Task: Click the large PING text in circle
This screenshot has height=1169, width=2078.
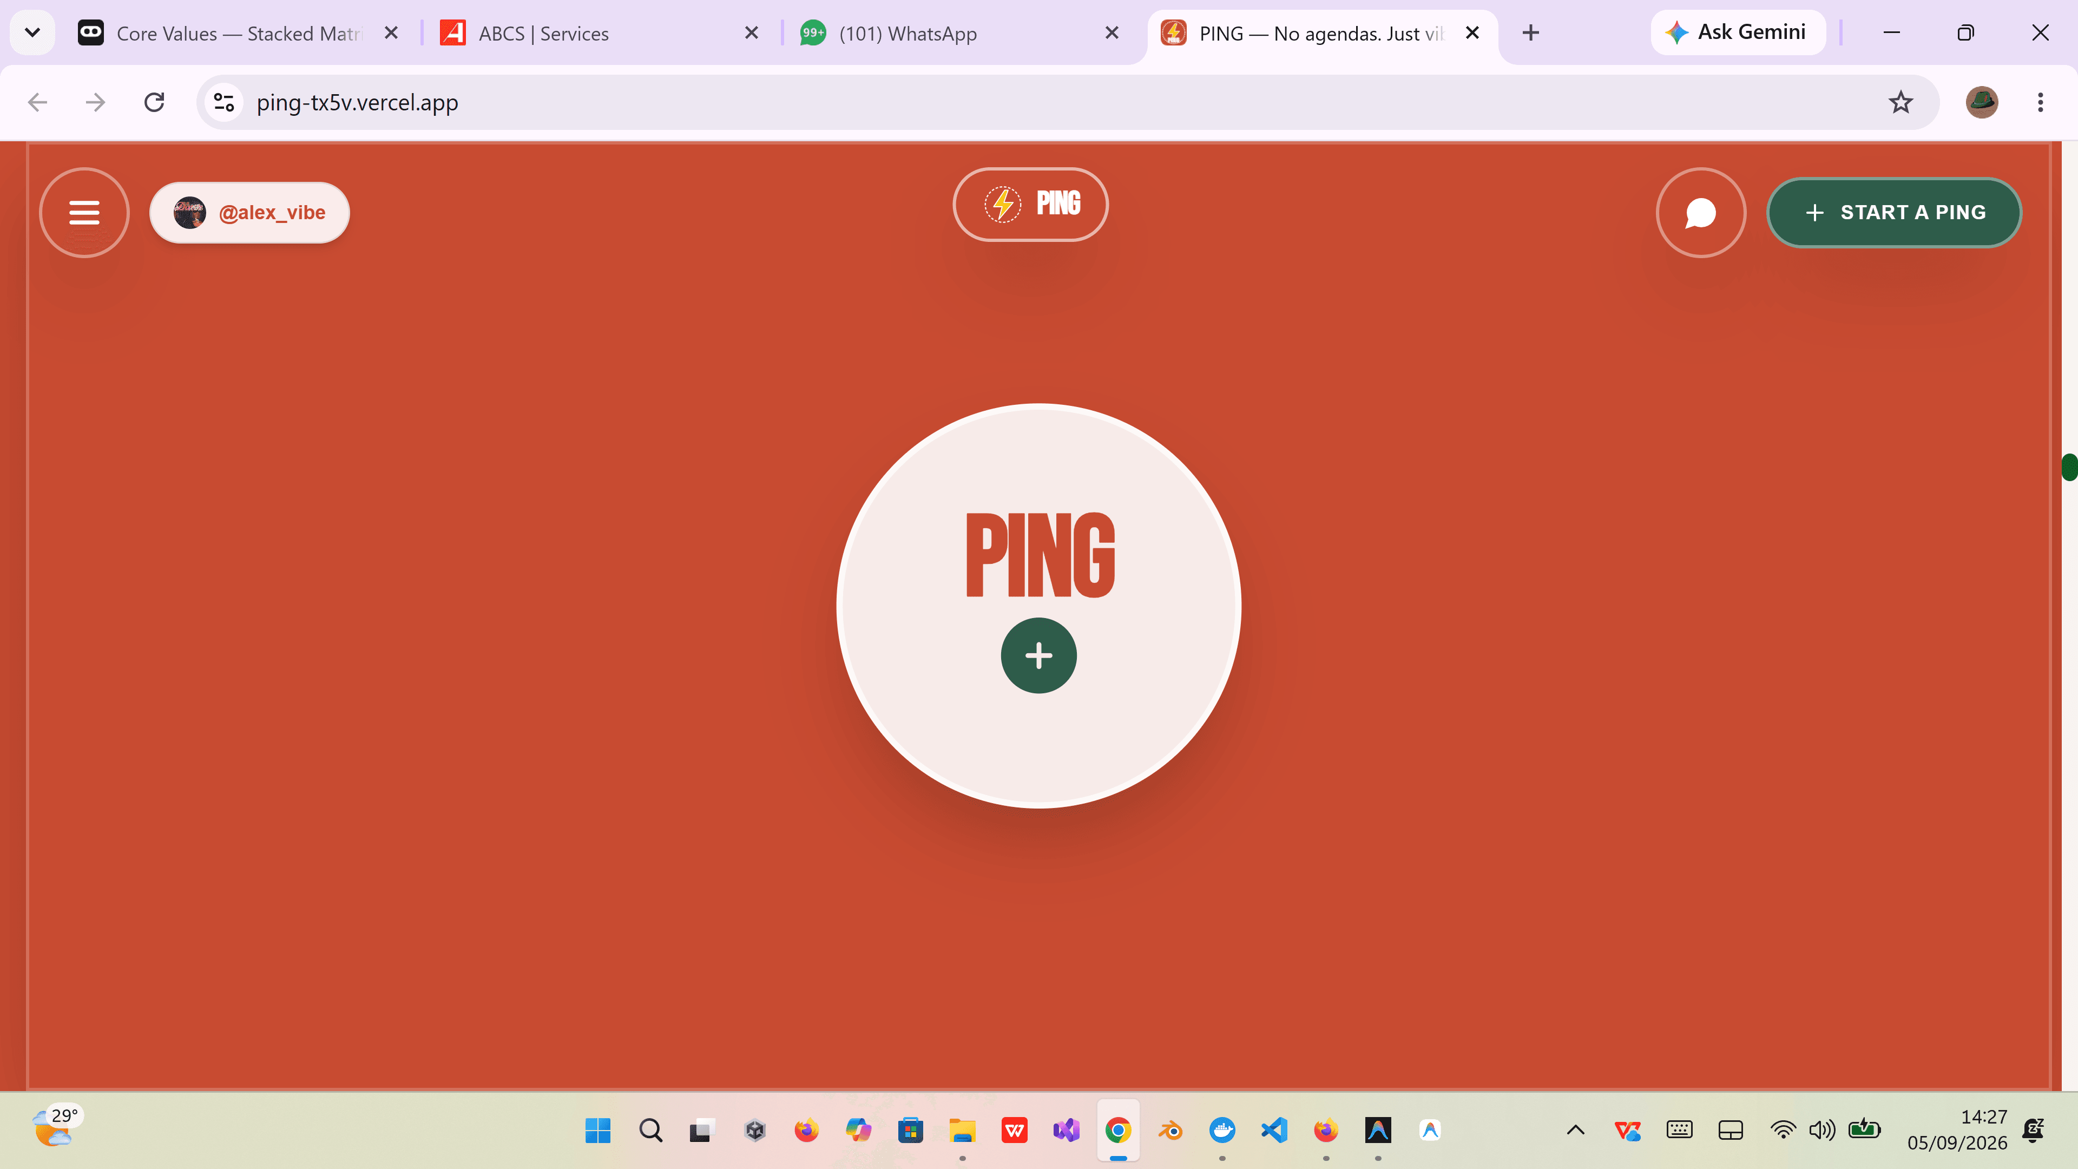Action: coord(1040,556)
